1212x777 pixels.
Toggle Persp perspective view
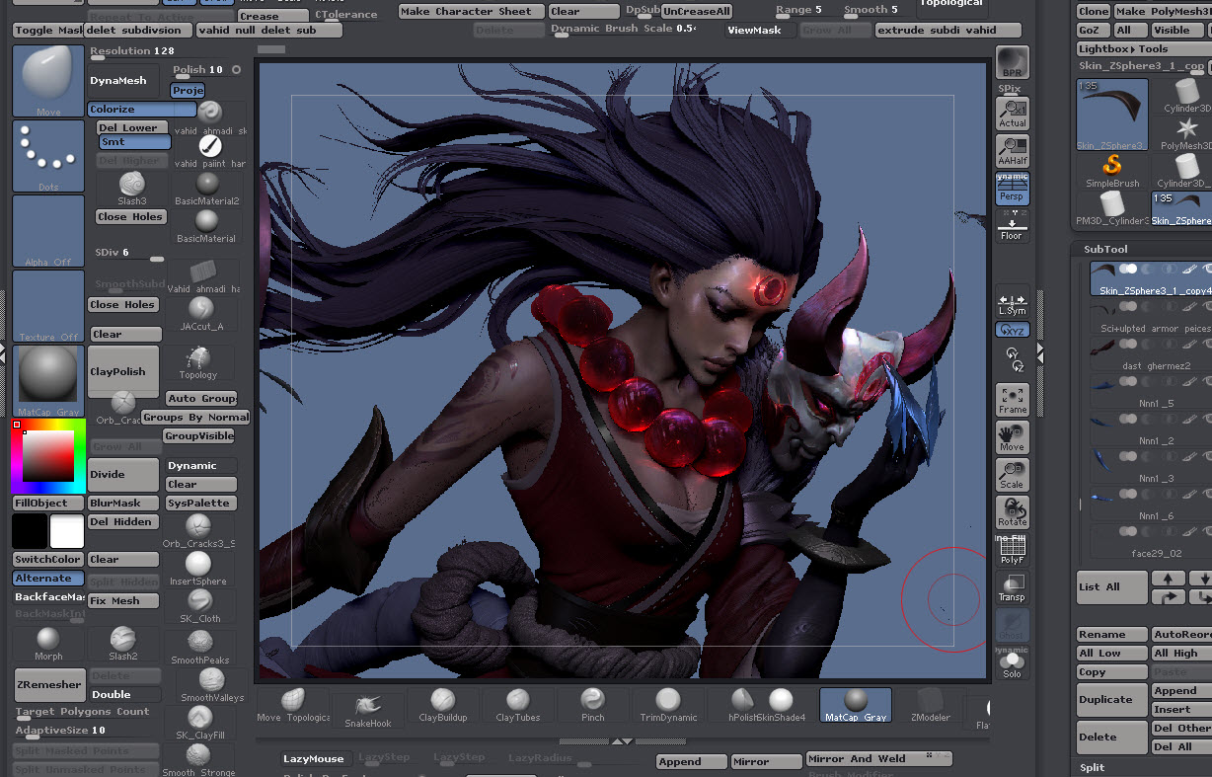(x=1012, y=189)
